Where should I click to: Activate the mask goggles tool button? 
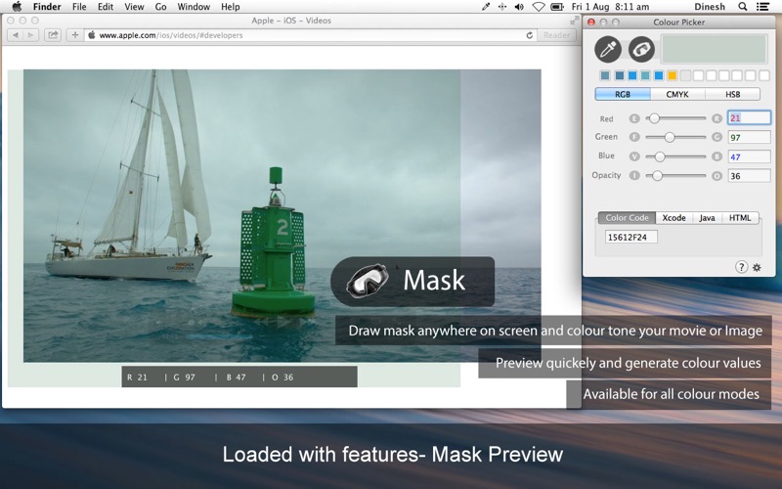click(x=641, y=49)
